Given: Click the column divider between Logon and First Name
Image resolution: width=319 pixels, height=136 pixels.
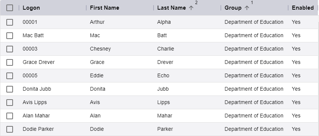Looking at the screenshot, I should click(86, 8).
